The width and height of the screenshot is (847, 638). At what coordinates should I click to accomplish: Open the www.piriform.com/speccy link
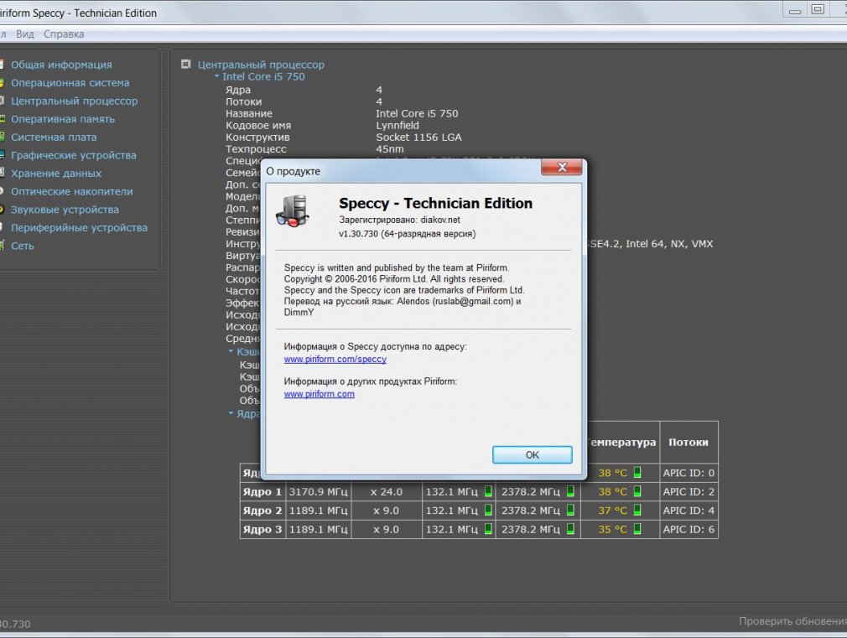[x=335, y=359]
